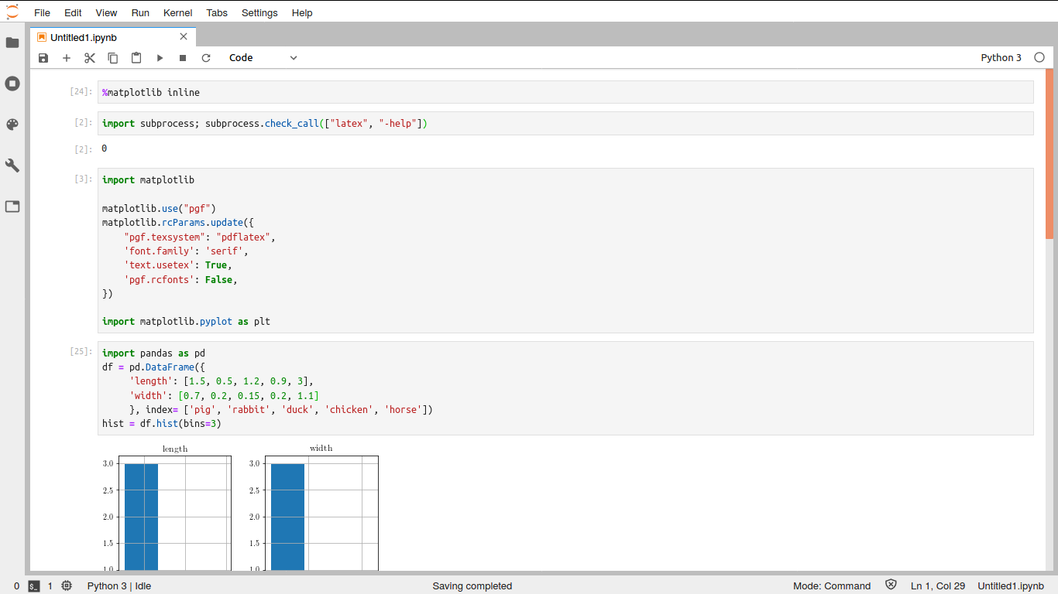Open the View menu
Image resolution: width=1058 pixels, height=594 pixels.
coord(107,12)
